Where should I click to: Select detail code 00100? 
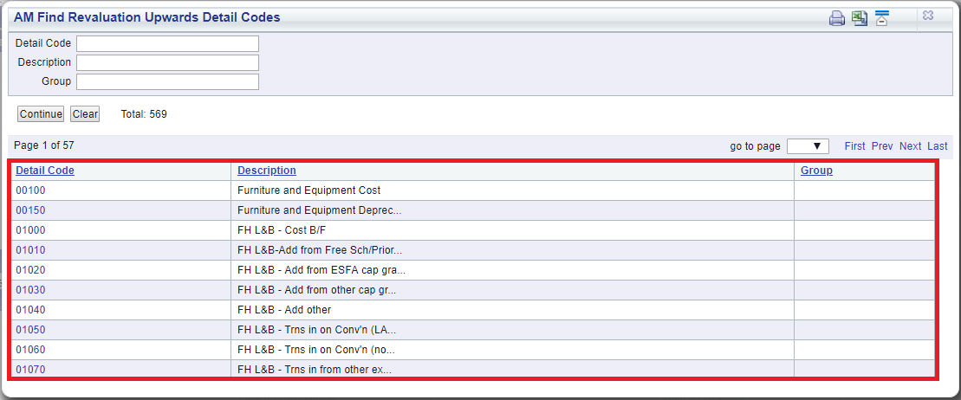[x=30, y=190]
